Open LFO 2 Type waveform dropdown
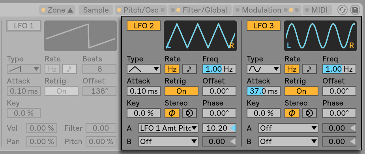The height and width of the screenshot is (154, 365). [144, 69]
